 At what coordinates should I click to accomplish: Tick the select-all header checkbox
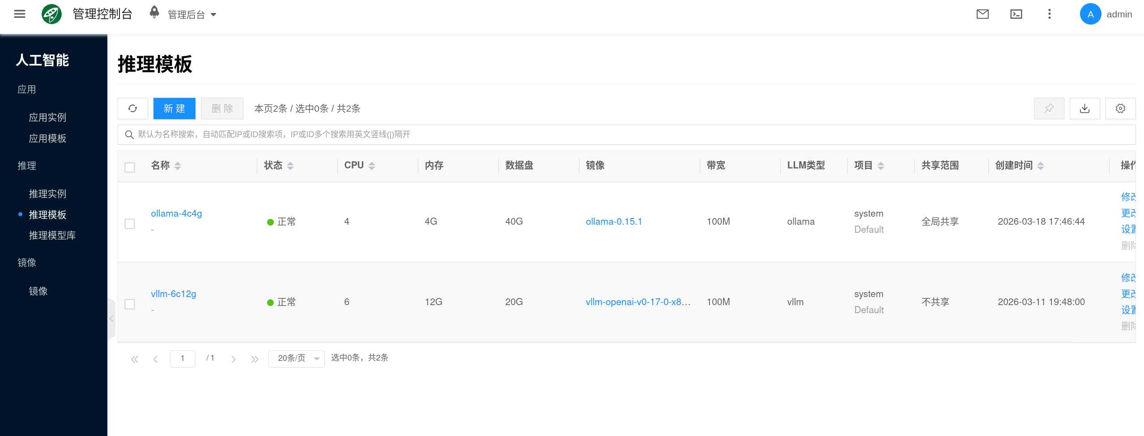pyautogui.click(x=130, y=167)
